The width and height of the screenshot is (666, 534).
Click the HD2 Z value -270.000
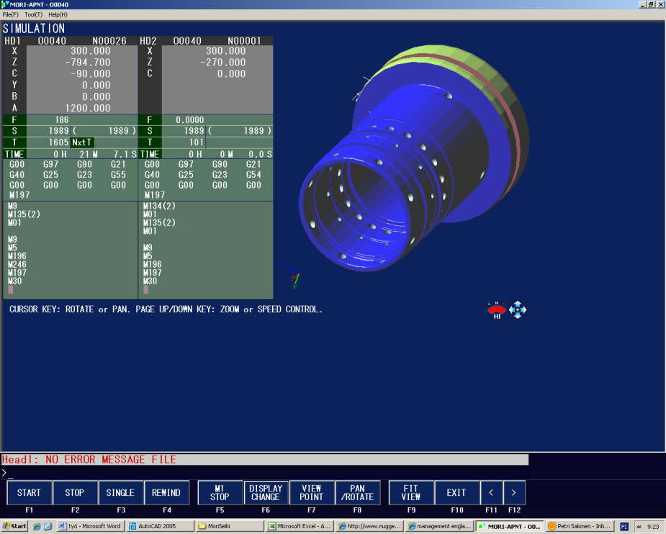pos(223,63)
